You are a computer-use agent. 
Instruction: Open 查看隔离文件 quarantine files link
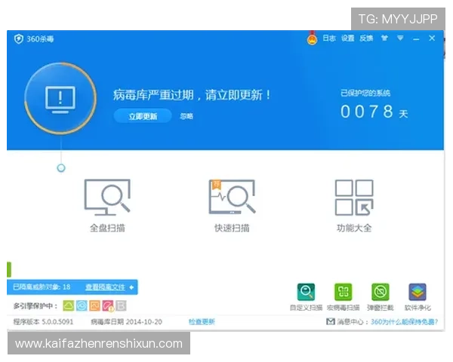(x=105, y=287)
